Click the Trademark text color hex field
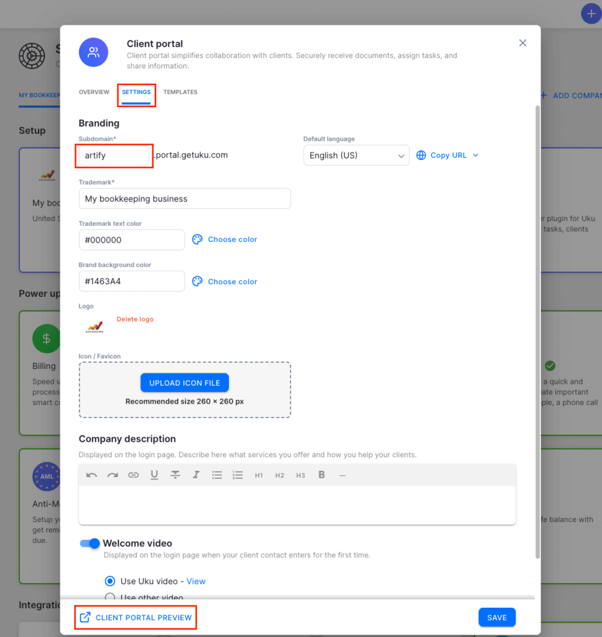The image size is (602, 637). 132,240
